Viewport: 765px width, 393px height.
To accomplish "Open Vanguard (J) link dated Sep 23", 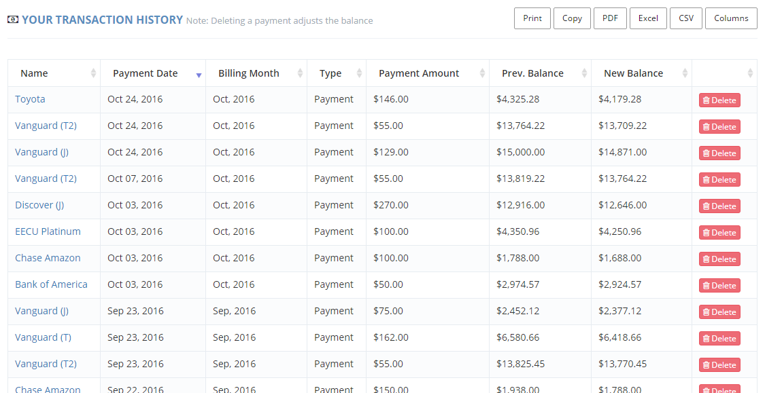I will coord(42,311).
